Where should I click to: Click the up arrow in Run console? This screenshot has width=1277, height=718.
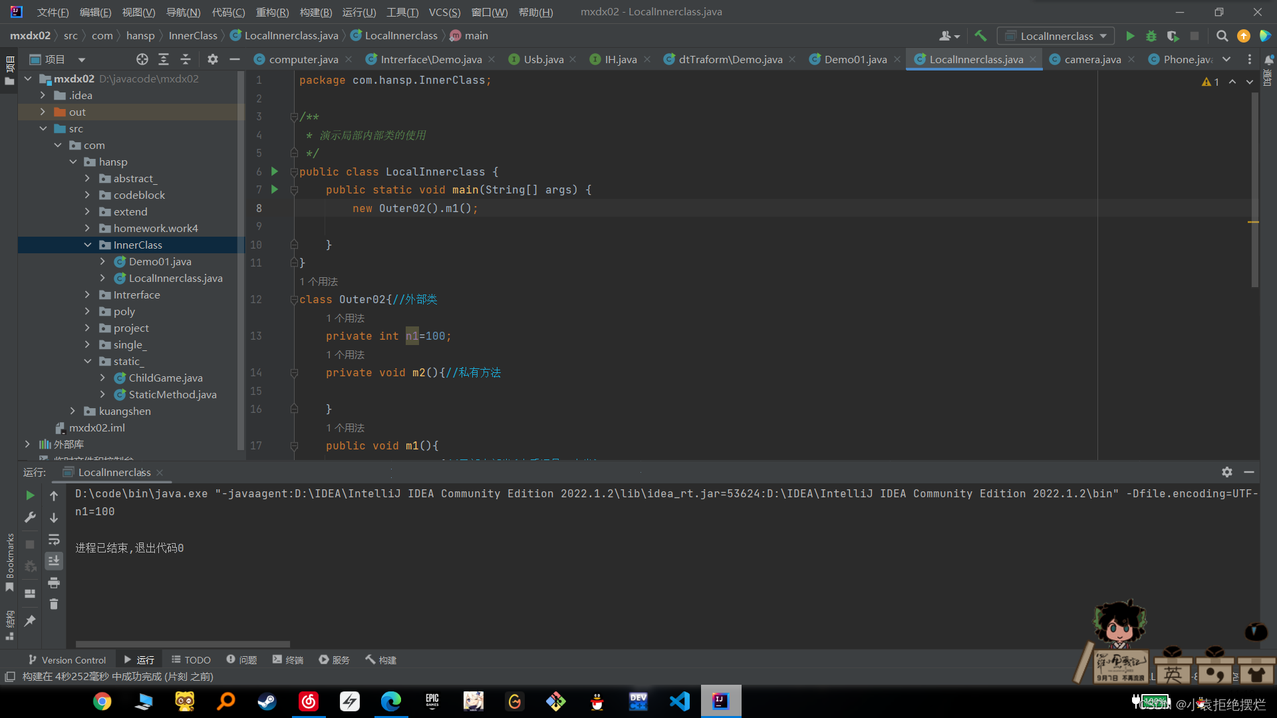point(54,495)
